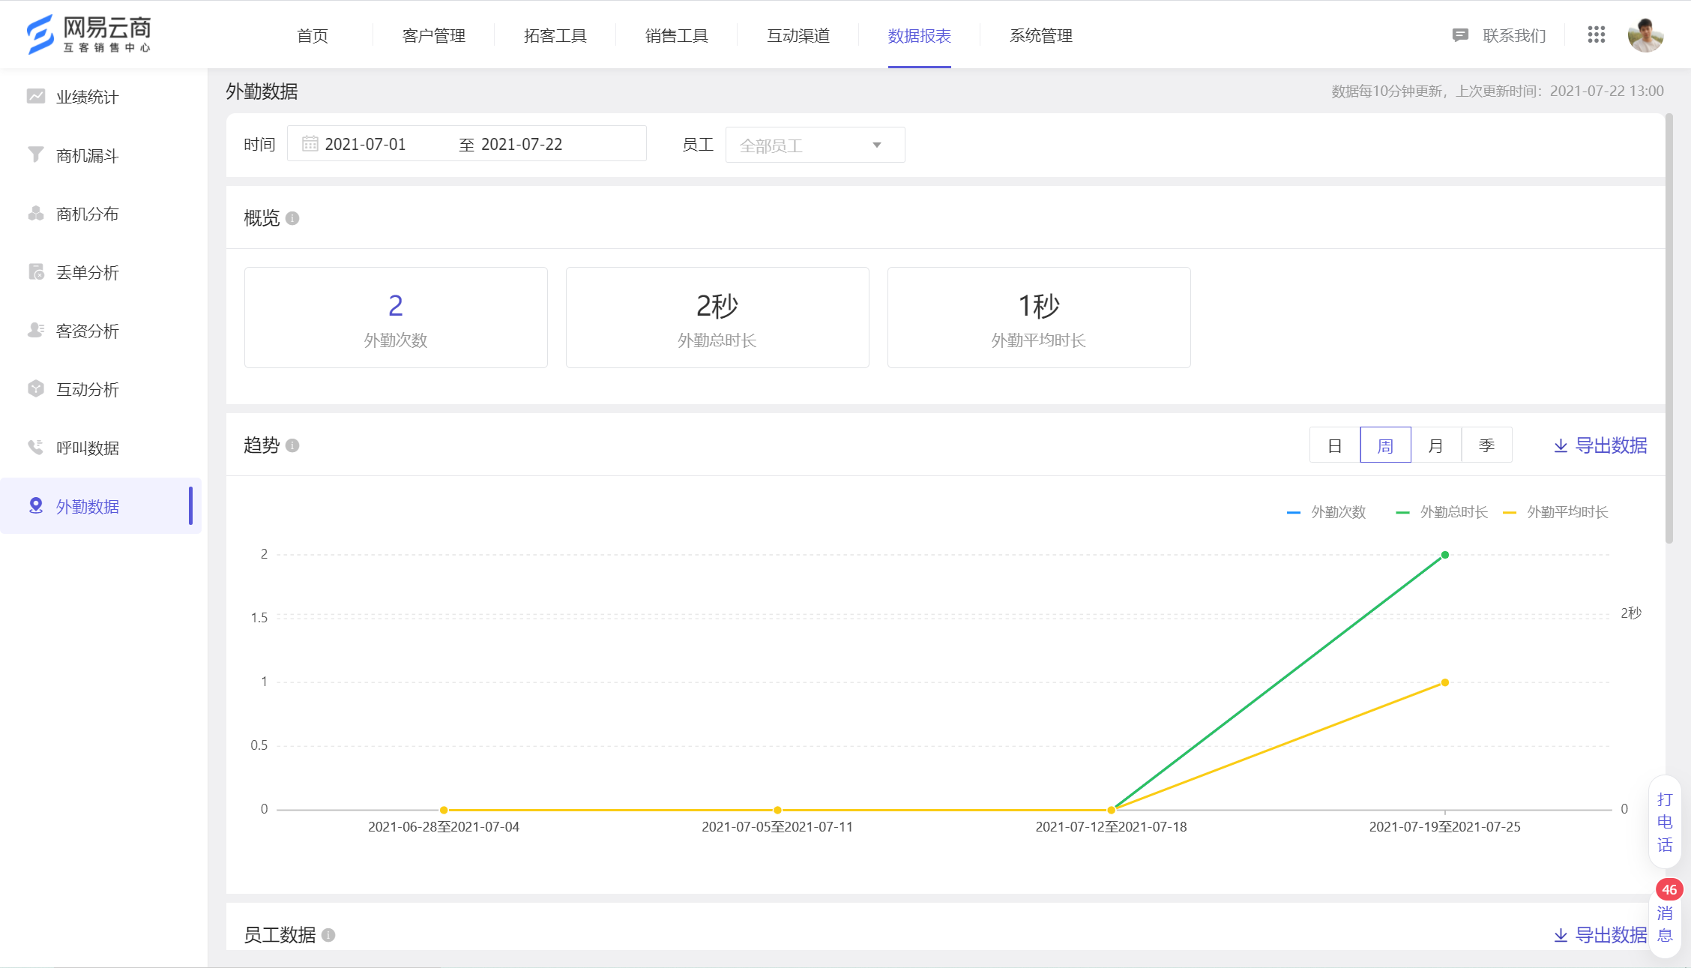Switch trend granularity to 月
This screenshot has width=1691, height=968.
[x=1435, y=445]
